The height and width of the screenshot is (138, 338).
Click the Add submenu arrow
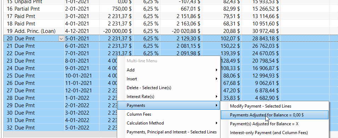216,70
